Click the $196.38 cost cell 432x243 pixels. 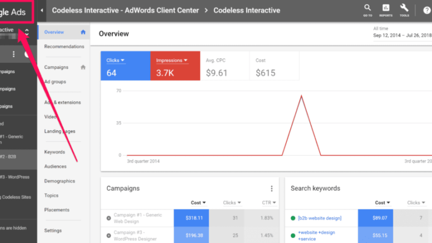[191, 235]
